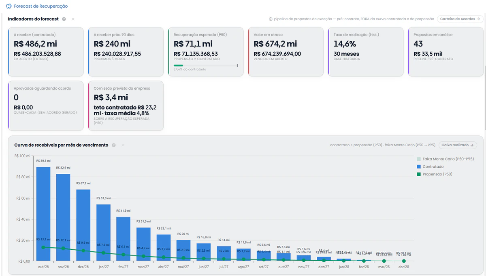Viewport: 486px width, 276px height.
Task: Click help icon next to Curva de recebíveis title
Action: click(114, 145)
